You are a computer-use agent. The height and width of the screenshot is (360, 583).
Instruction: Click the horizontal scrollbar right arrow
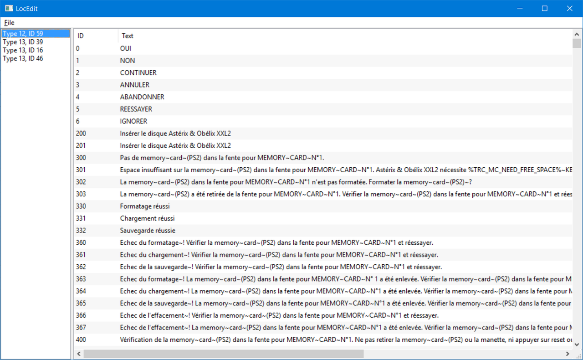coord(568,354)
